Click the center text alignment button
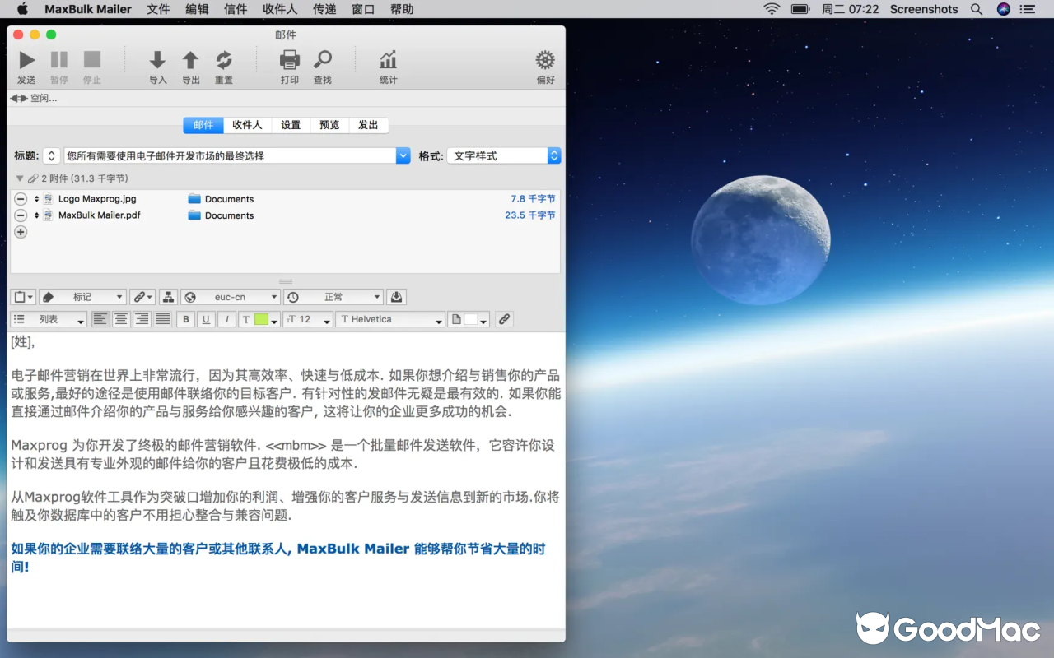 click(120, 319)
